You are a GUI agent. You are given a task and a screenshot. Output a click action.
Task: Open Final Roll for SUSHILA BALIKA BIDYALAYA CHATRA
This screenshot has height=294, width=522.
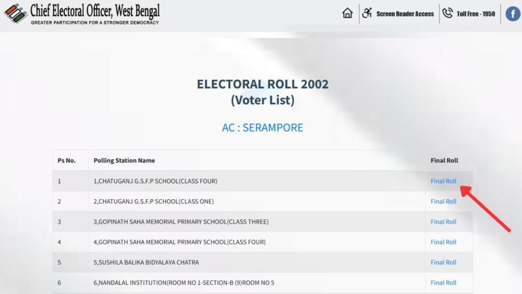[x=442, y=262]
